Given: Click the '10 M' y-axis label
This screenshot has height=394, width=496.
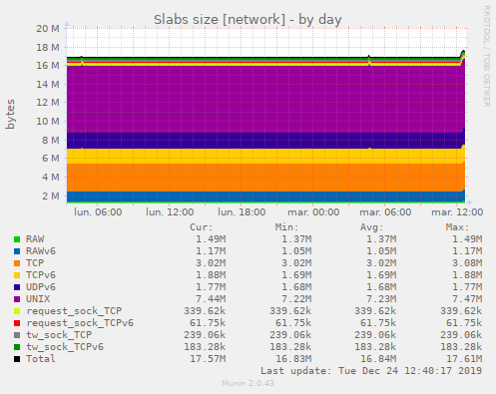Looking at the screenshot, I should point(48,122).
